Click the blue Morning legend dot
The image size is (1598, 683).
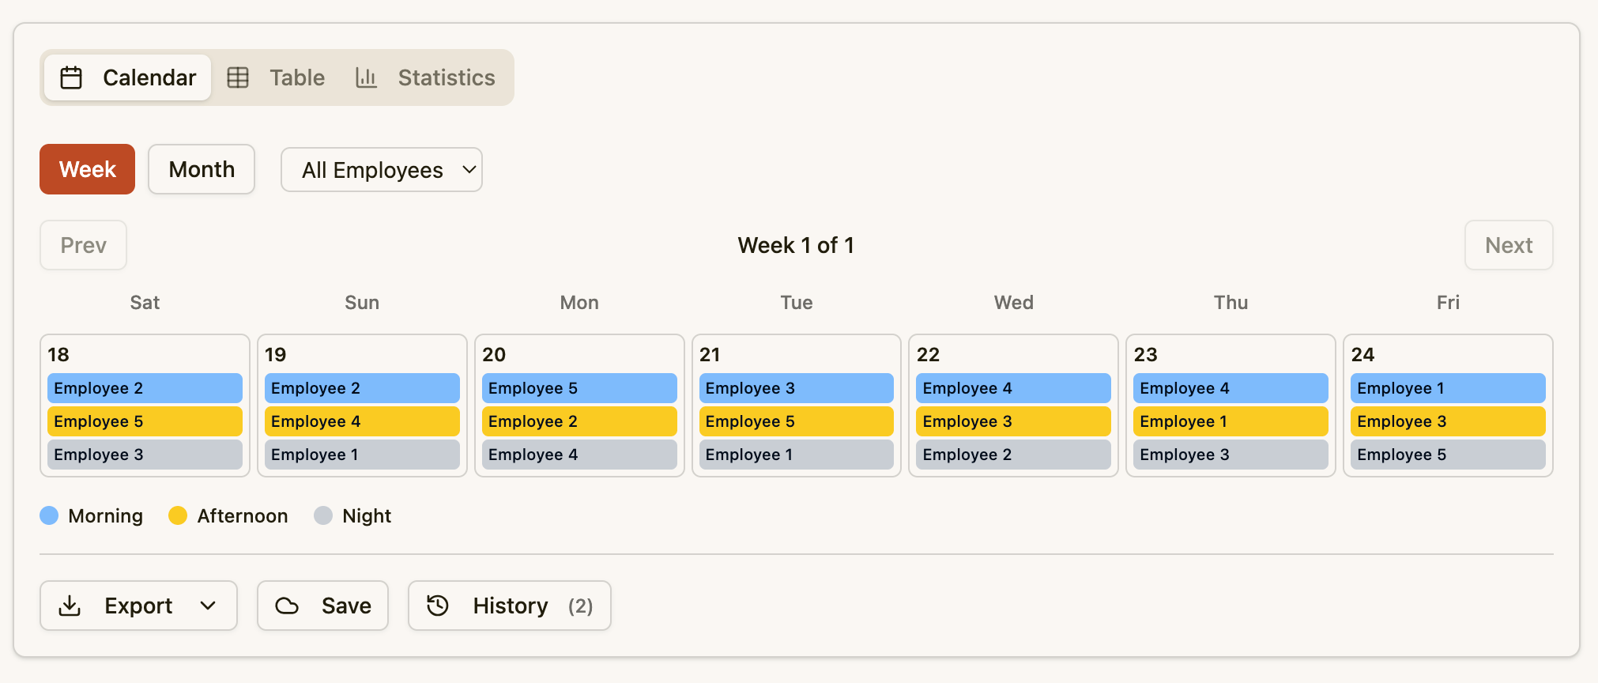tap(49, 515)
